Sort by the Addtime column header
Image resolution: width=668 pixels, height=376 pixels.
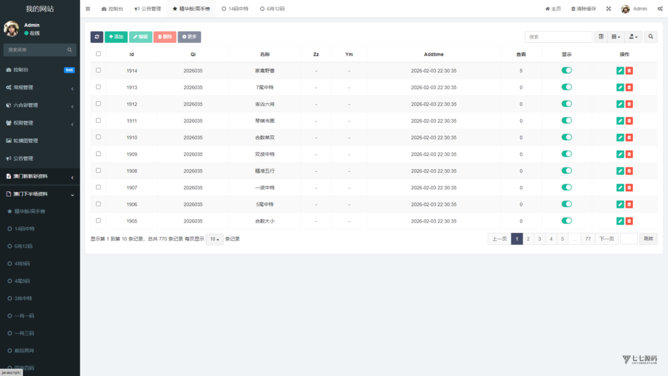tap(434, 54)
